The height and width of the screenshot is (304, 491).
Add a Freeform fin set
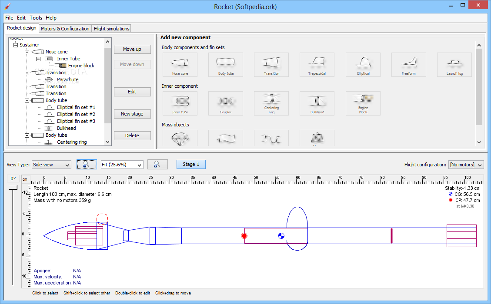(x=409, y=65)
